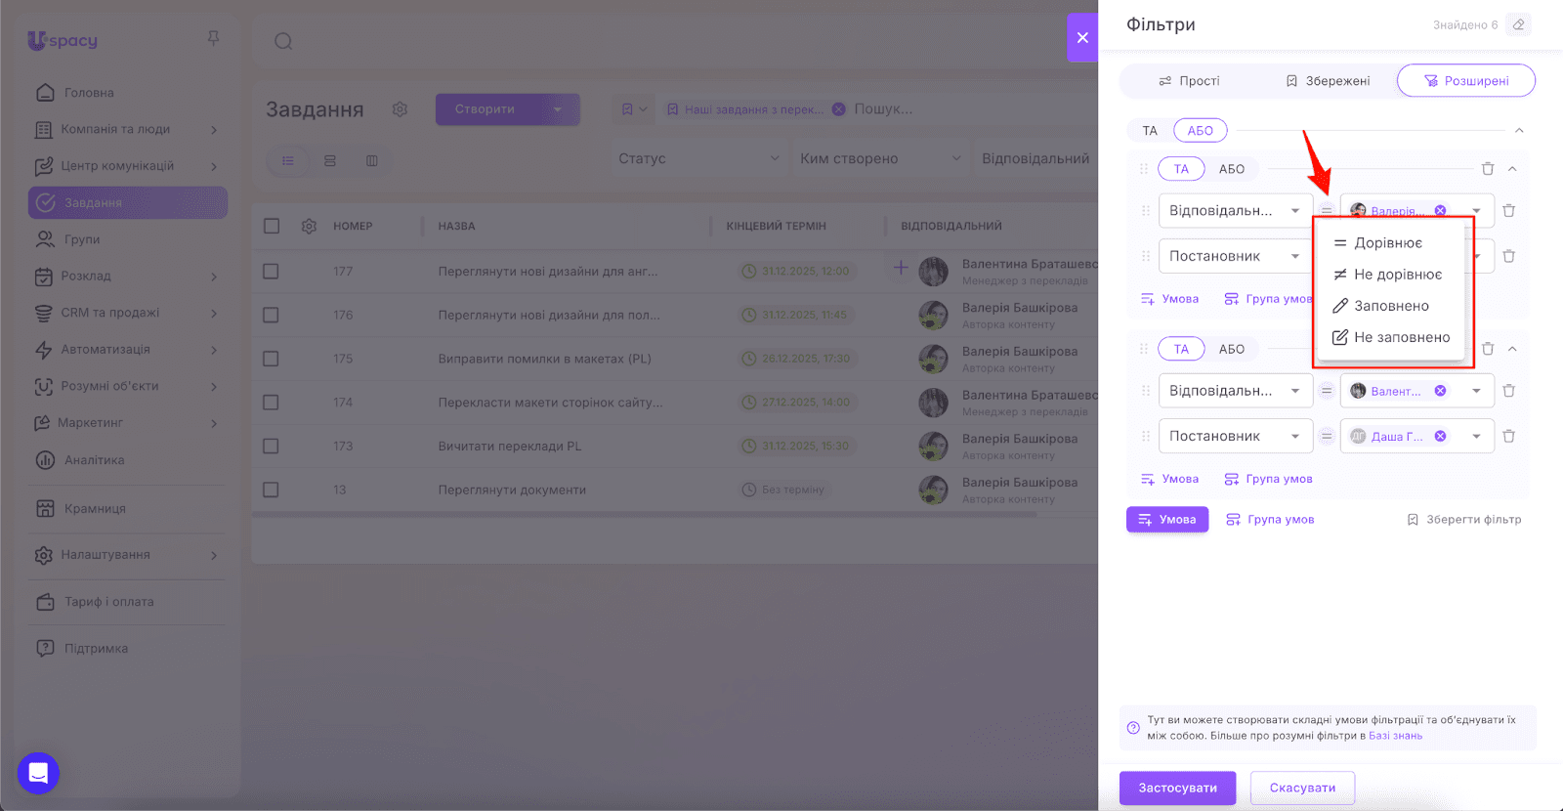This screenshot has height=811, width=1563.
Task: Switch to columns board view icon
Action: click(372, 160)
